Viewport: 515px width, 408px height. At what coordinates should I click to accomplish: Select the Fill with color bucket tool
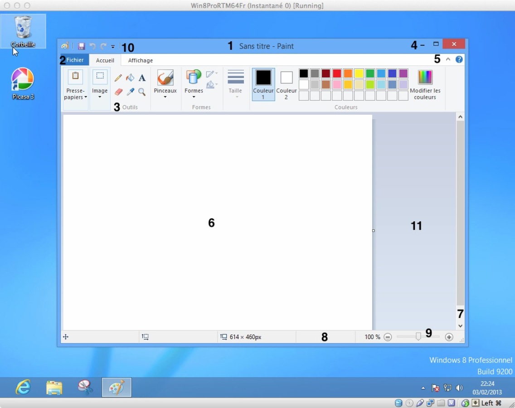pos(130,78)
